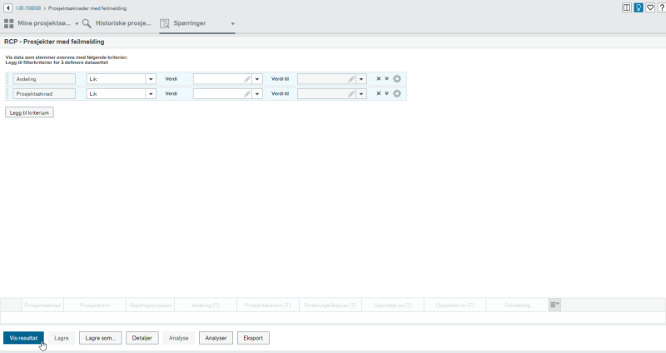Click the Prosjektsøknad criterion field
666x353 pixels.
tap(44, 94)
